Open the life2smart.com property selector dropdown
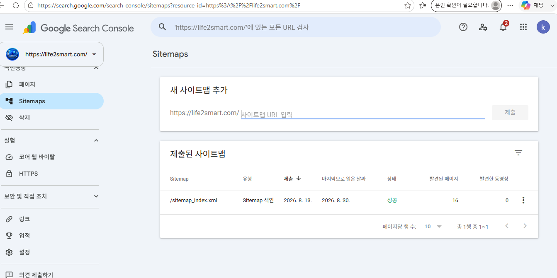 click(52, 54)
